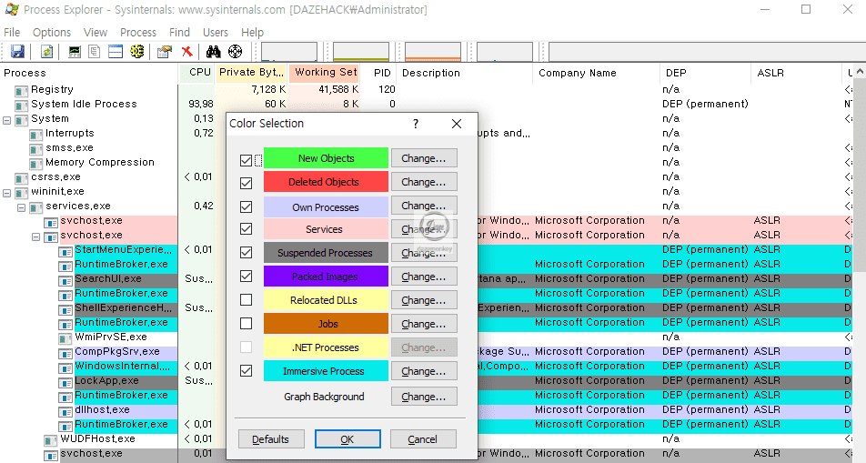The image size is (866, 463).
Task: Open the File menu
Action: (12, 32)
